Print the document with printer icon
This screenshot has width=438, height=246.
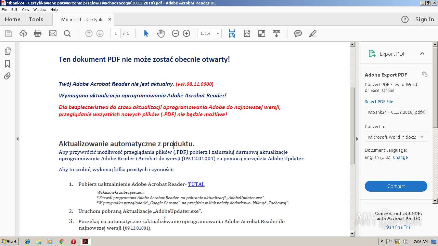[38, 33]
